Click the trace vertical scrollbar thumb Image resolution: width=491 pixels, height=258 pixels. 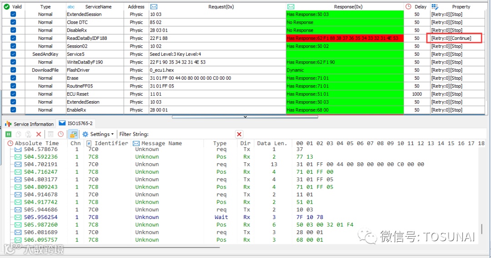pyautogui.click(x=481, y=229)
